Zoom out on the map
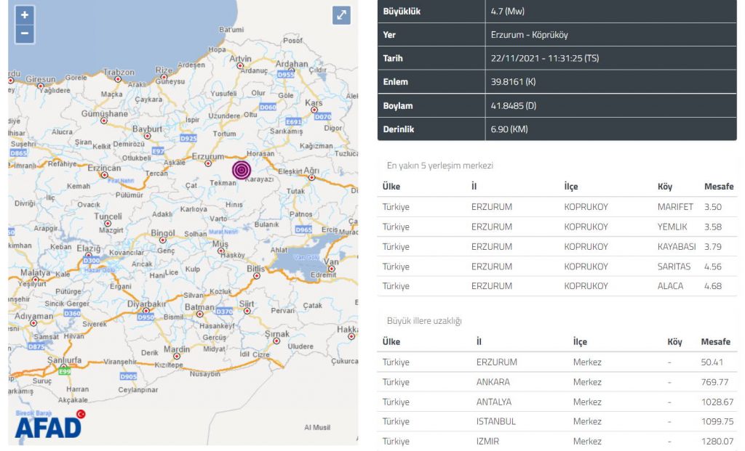 25,33
